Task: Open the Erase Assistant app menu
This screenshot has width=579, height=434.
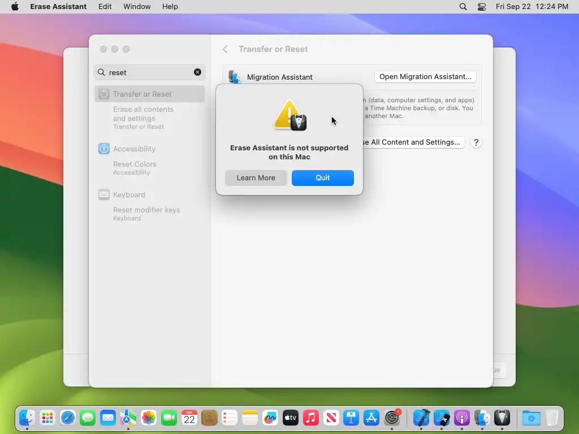Action: (x=58, y=7)
